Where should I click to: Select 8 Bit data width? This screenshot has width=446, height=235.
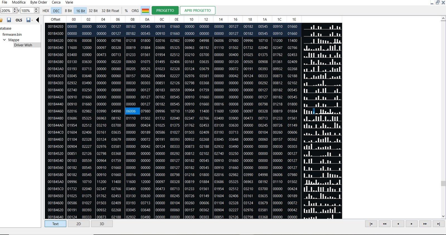(68, 11)
